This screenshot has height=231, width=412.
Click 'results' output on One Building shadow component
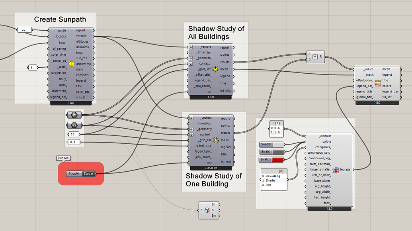click(x=225, y=133)
